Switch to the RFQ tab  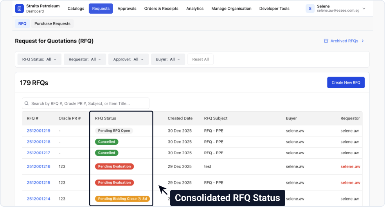point(22,23)
